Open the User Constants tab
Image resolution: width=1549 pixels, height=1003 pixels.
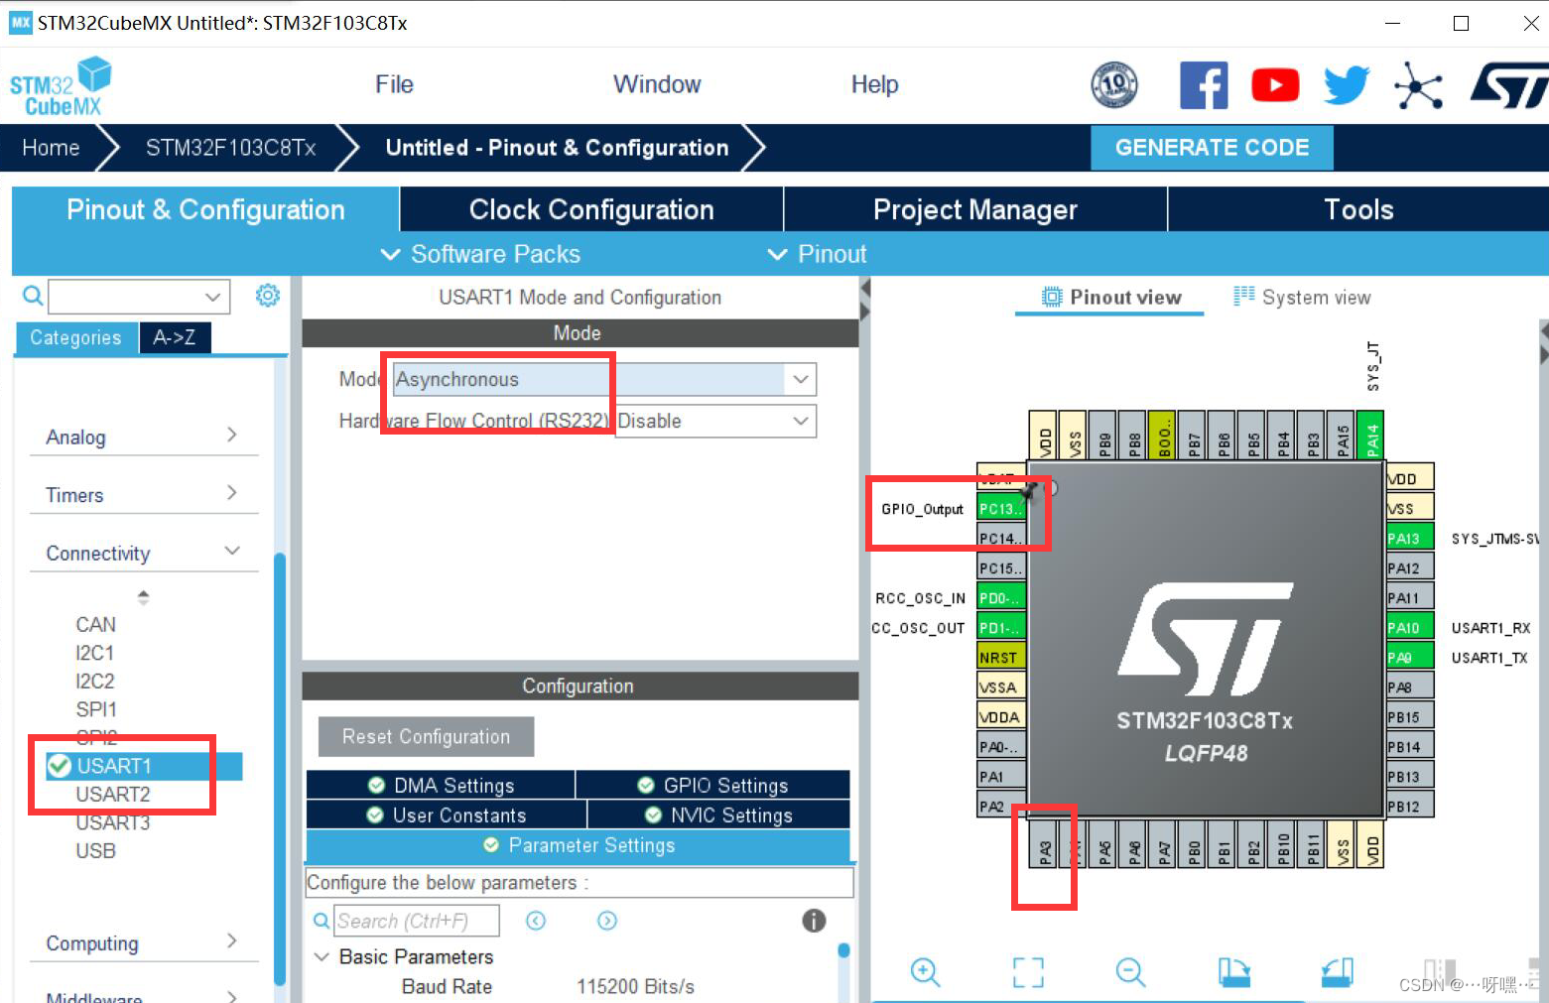pos(447,815)
